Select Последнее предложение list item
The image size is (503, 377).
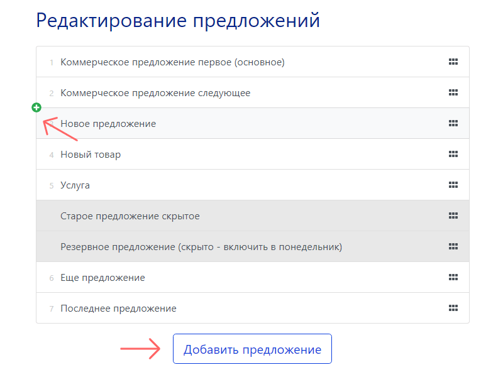(118, 309)
